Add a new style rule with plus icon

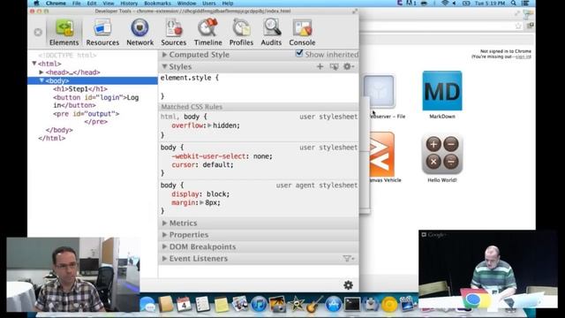click(320, 67)
